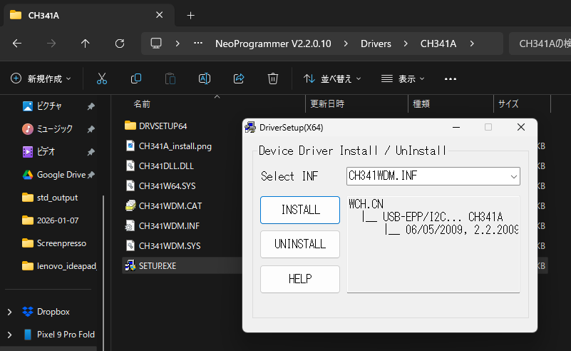This screenshot has width=571, height=351.
Task: Click the share icon in toolbar
Action: pyautogui.click(x=239, y=78)
